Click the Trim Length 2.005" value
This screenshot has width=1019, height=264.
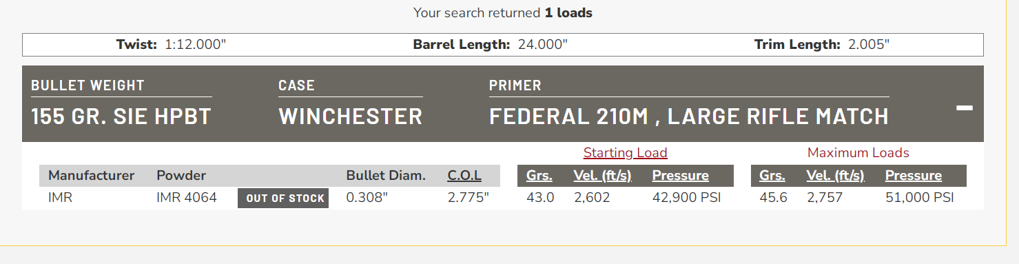[869, 45]
